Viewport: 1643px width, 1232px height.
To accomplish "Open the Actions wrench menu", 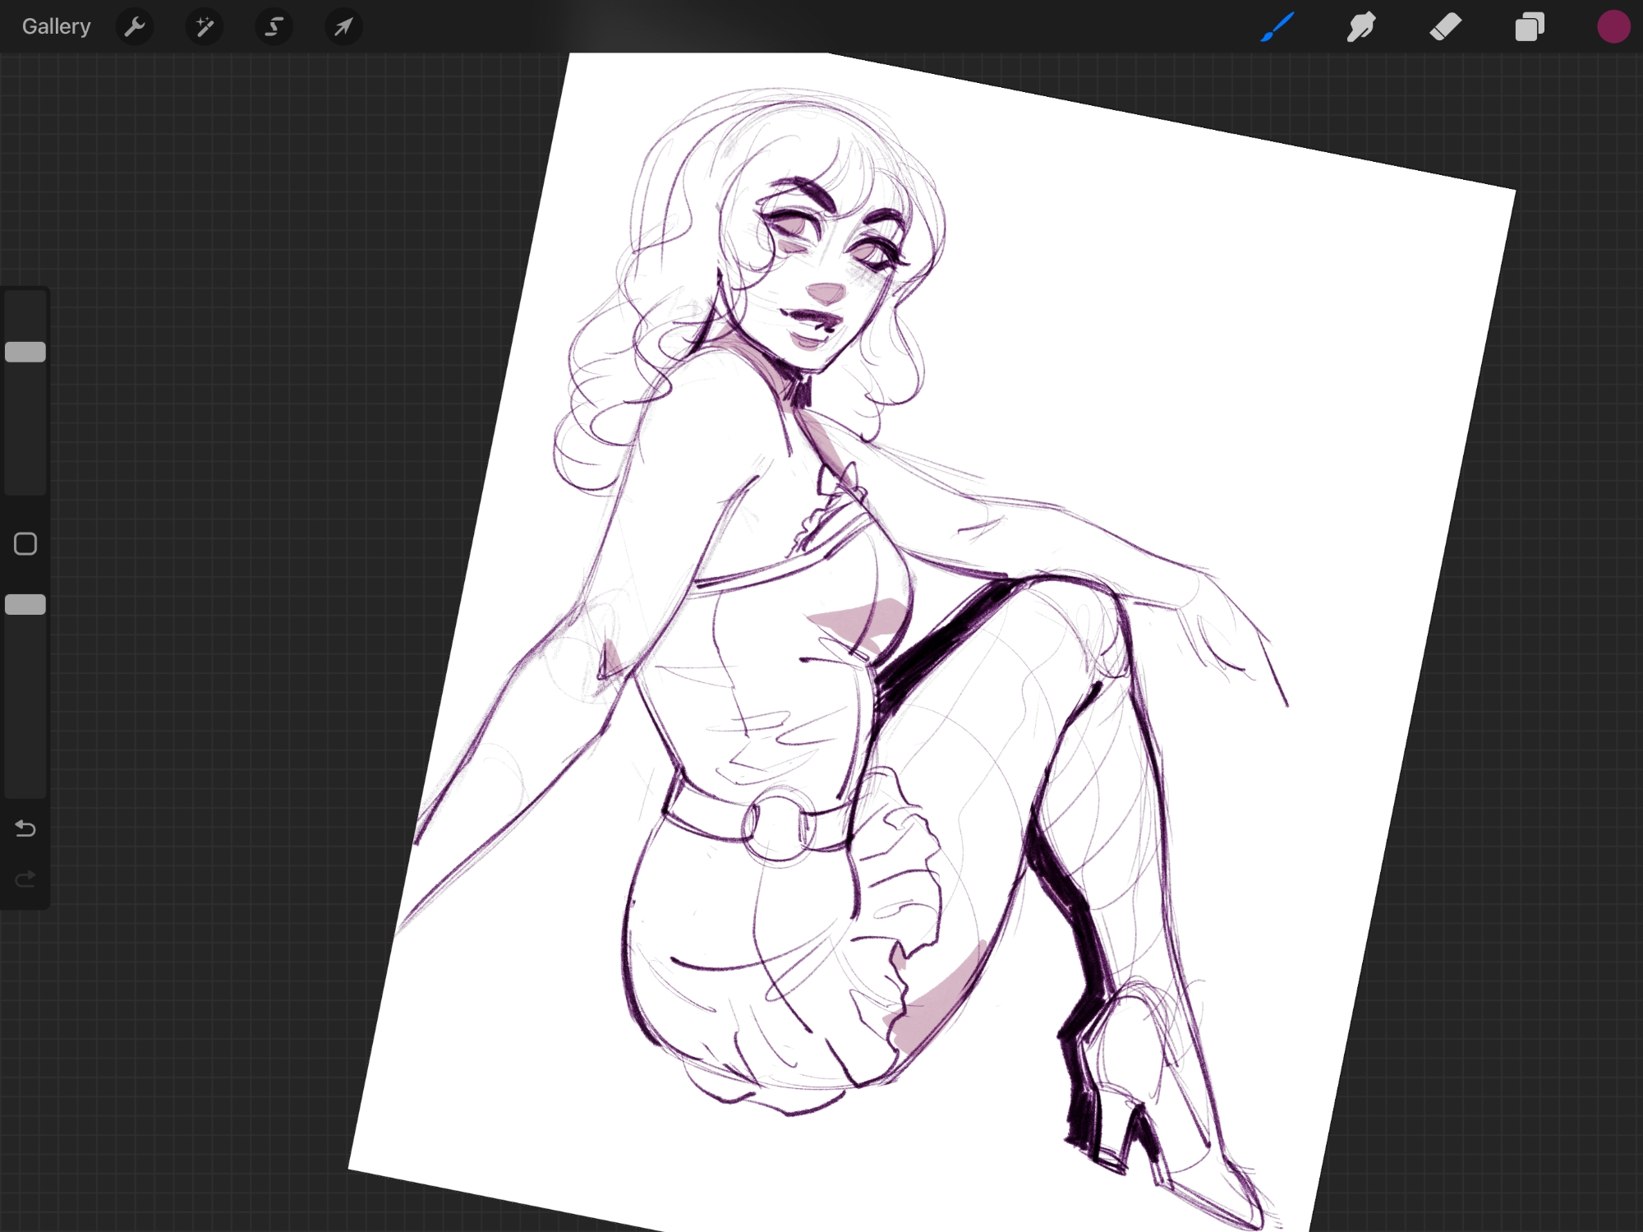I will pos(135,27).
